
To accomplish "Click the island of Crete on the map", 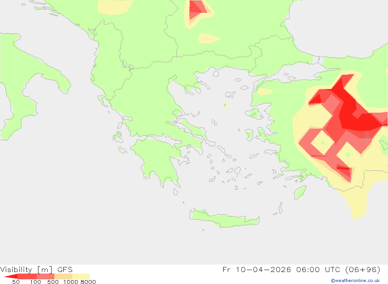I will coord(224,219).
